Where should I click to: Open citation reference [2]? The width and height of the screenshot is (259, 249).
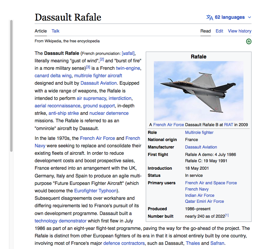pyautogui.click(x=102, y=59)
